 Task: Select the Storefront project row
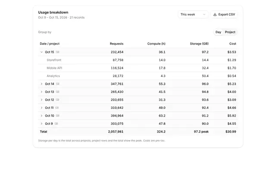pyautogui.click(x=138, y=60)
